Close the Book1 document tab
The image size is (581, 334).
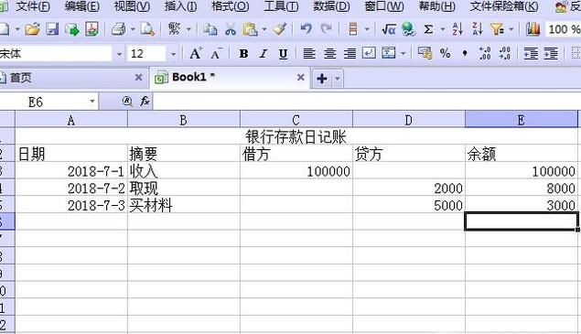(x=300, y=78)
